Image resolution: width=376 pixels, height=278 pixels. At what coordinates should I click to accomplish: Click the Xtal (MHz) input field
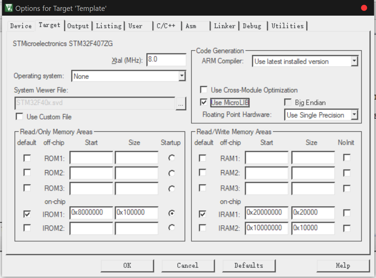pos(166,60)
